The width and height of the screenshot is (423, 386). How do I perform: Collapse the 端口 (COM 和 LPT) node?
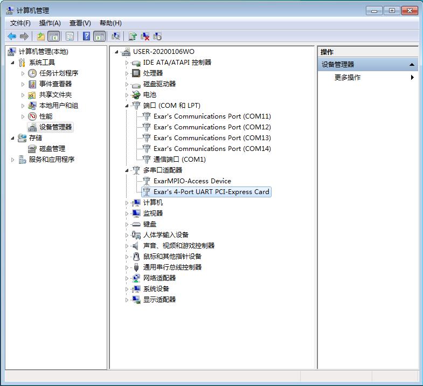127,106
